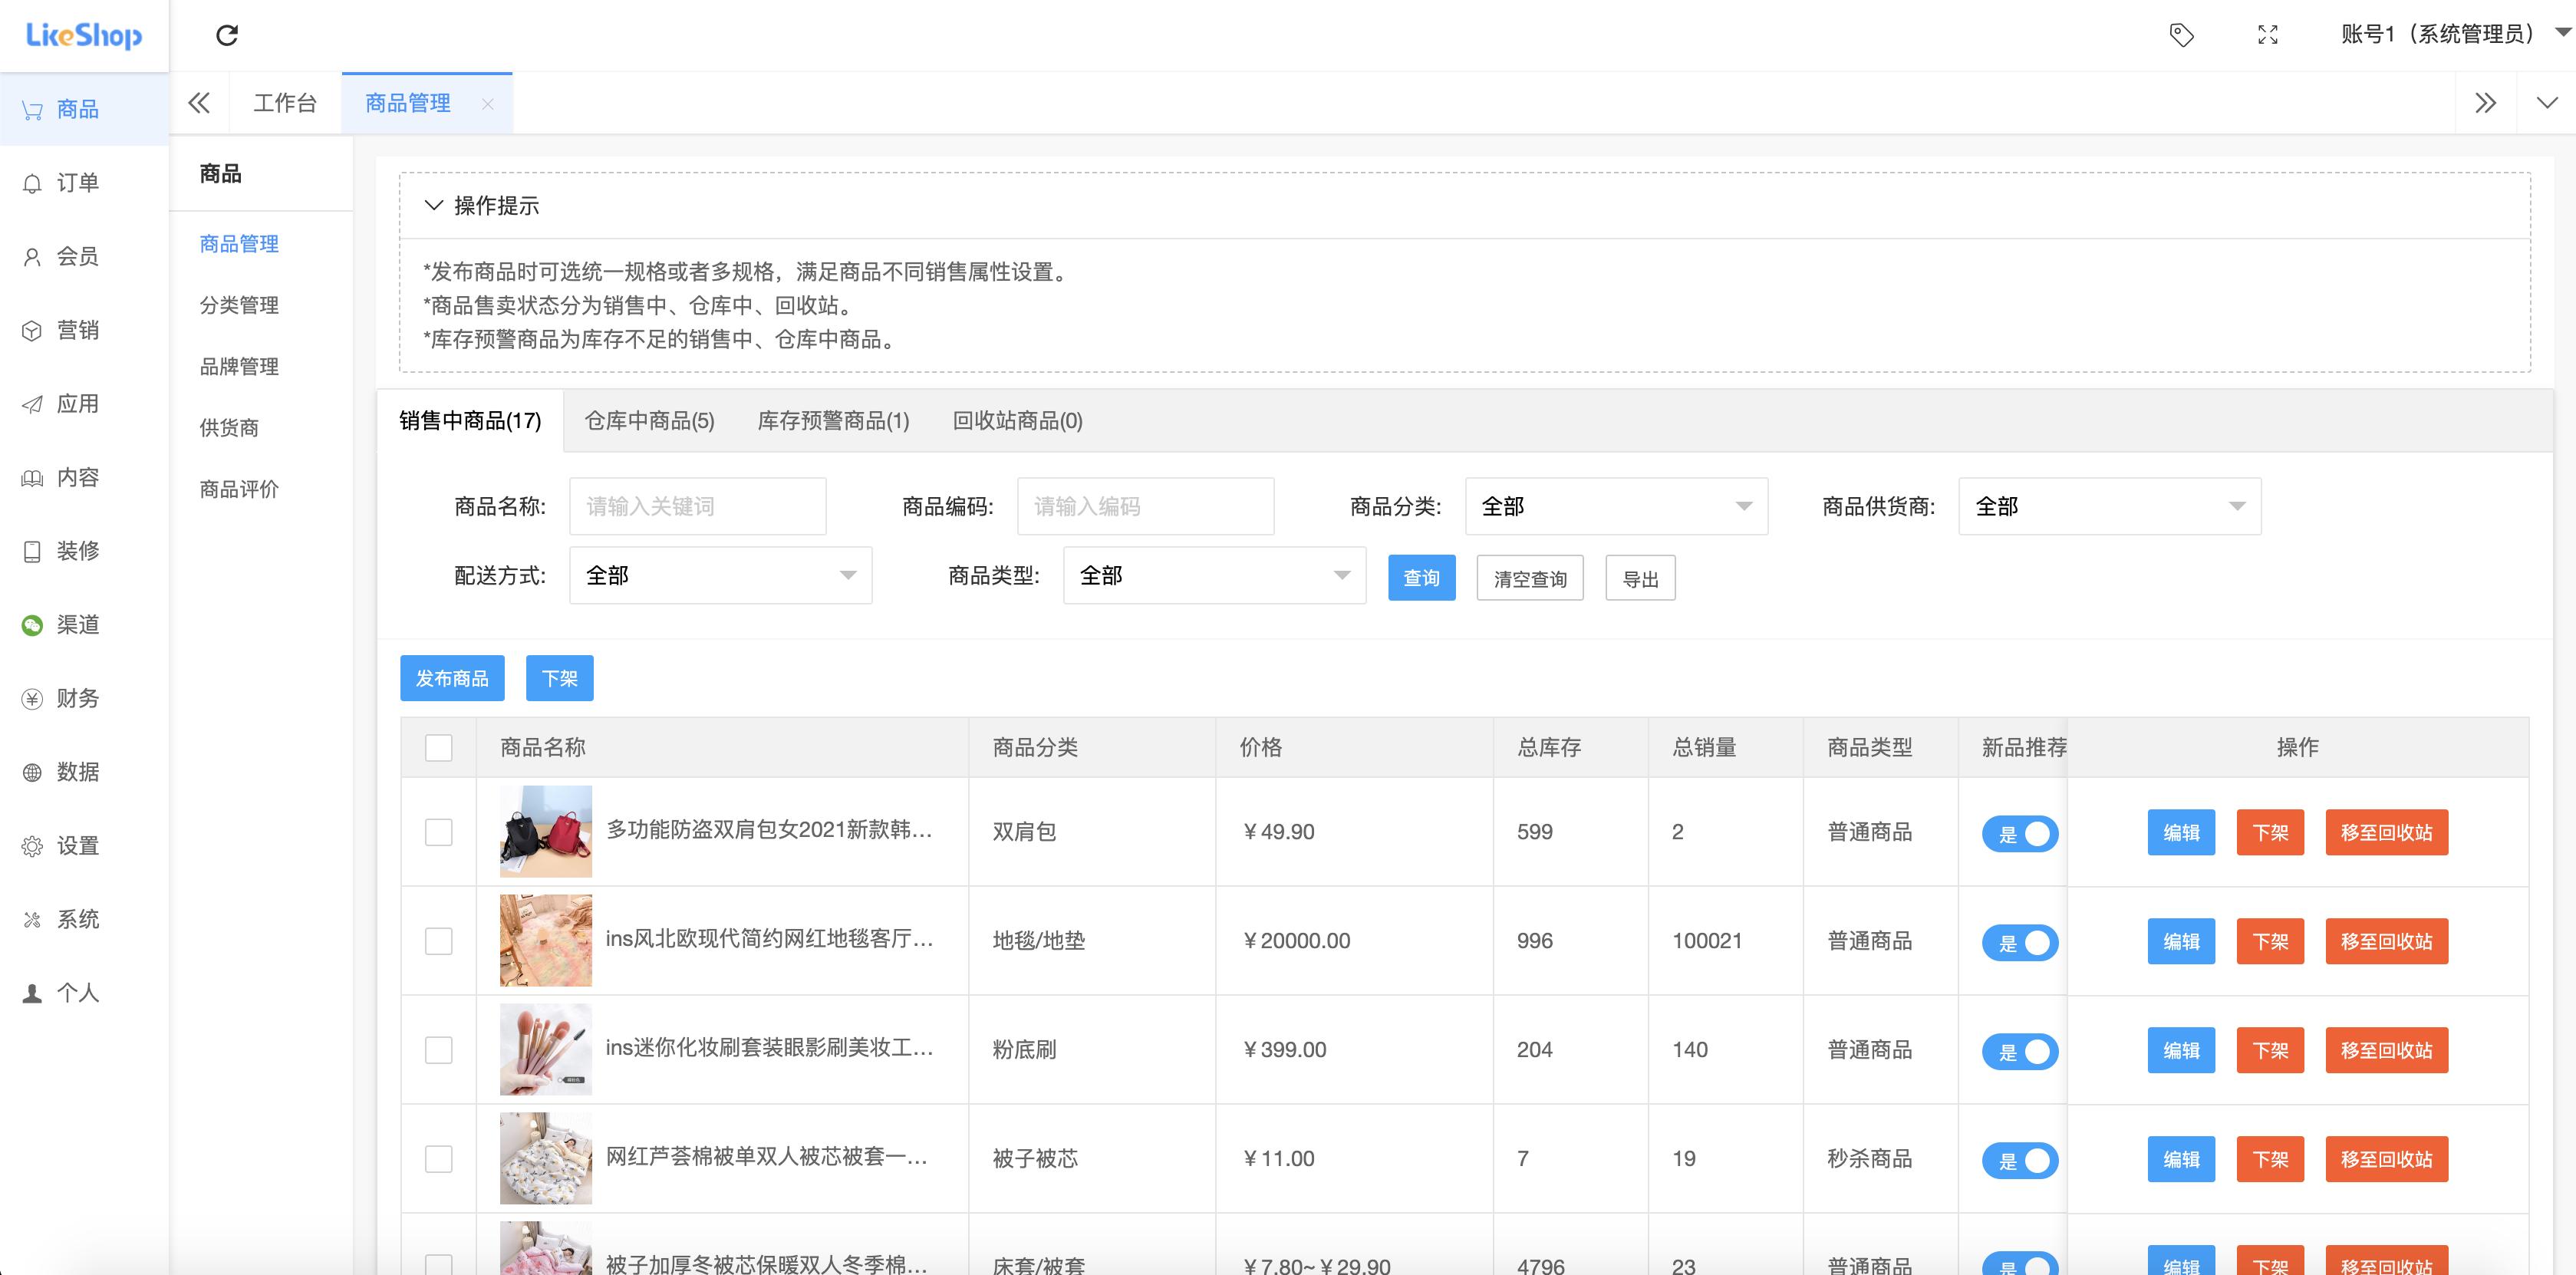Click the tag icon in the top bar
The image size is (2576, 1275).
pos(2182,35)
